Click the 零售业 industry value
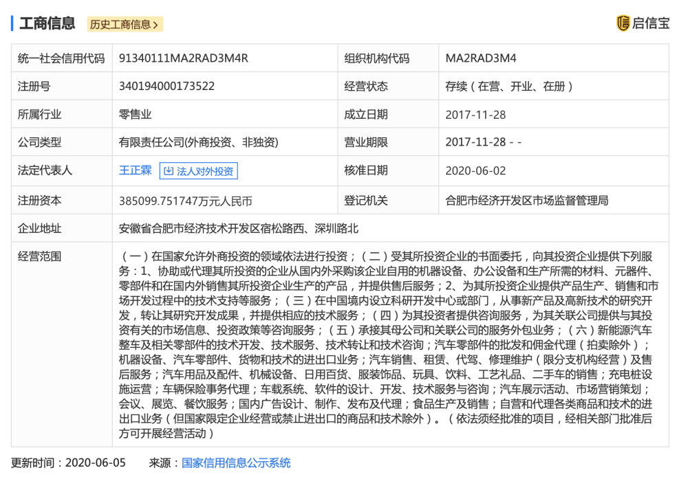 pos(135,114)
